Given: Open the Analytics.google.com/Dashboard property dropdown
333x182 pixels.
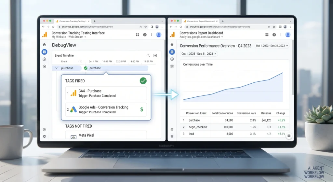Looking at the screenshot, I should pos(201,37).
